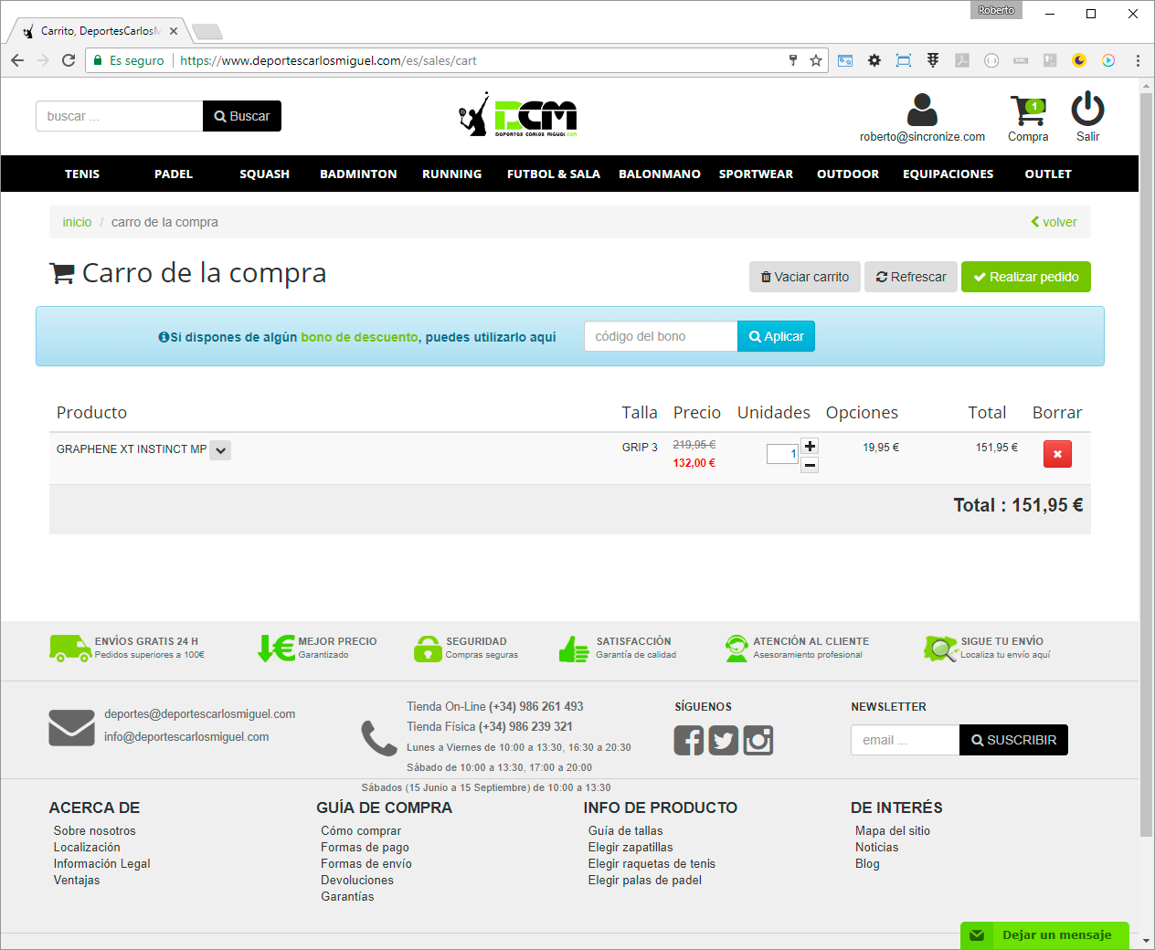Increase units with the plus button
Screen dimensions: 1155x950
[810, 446]
